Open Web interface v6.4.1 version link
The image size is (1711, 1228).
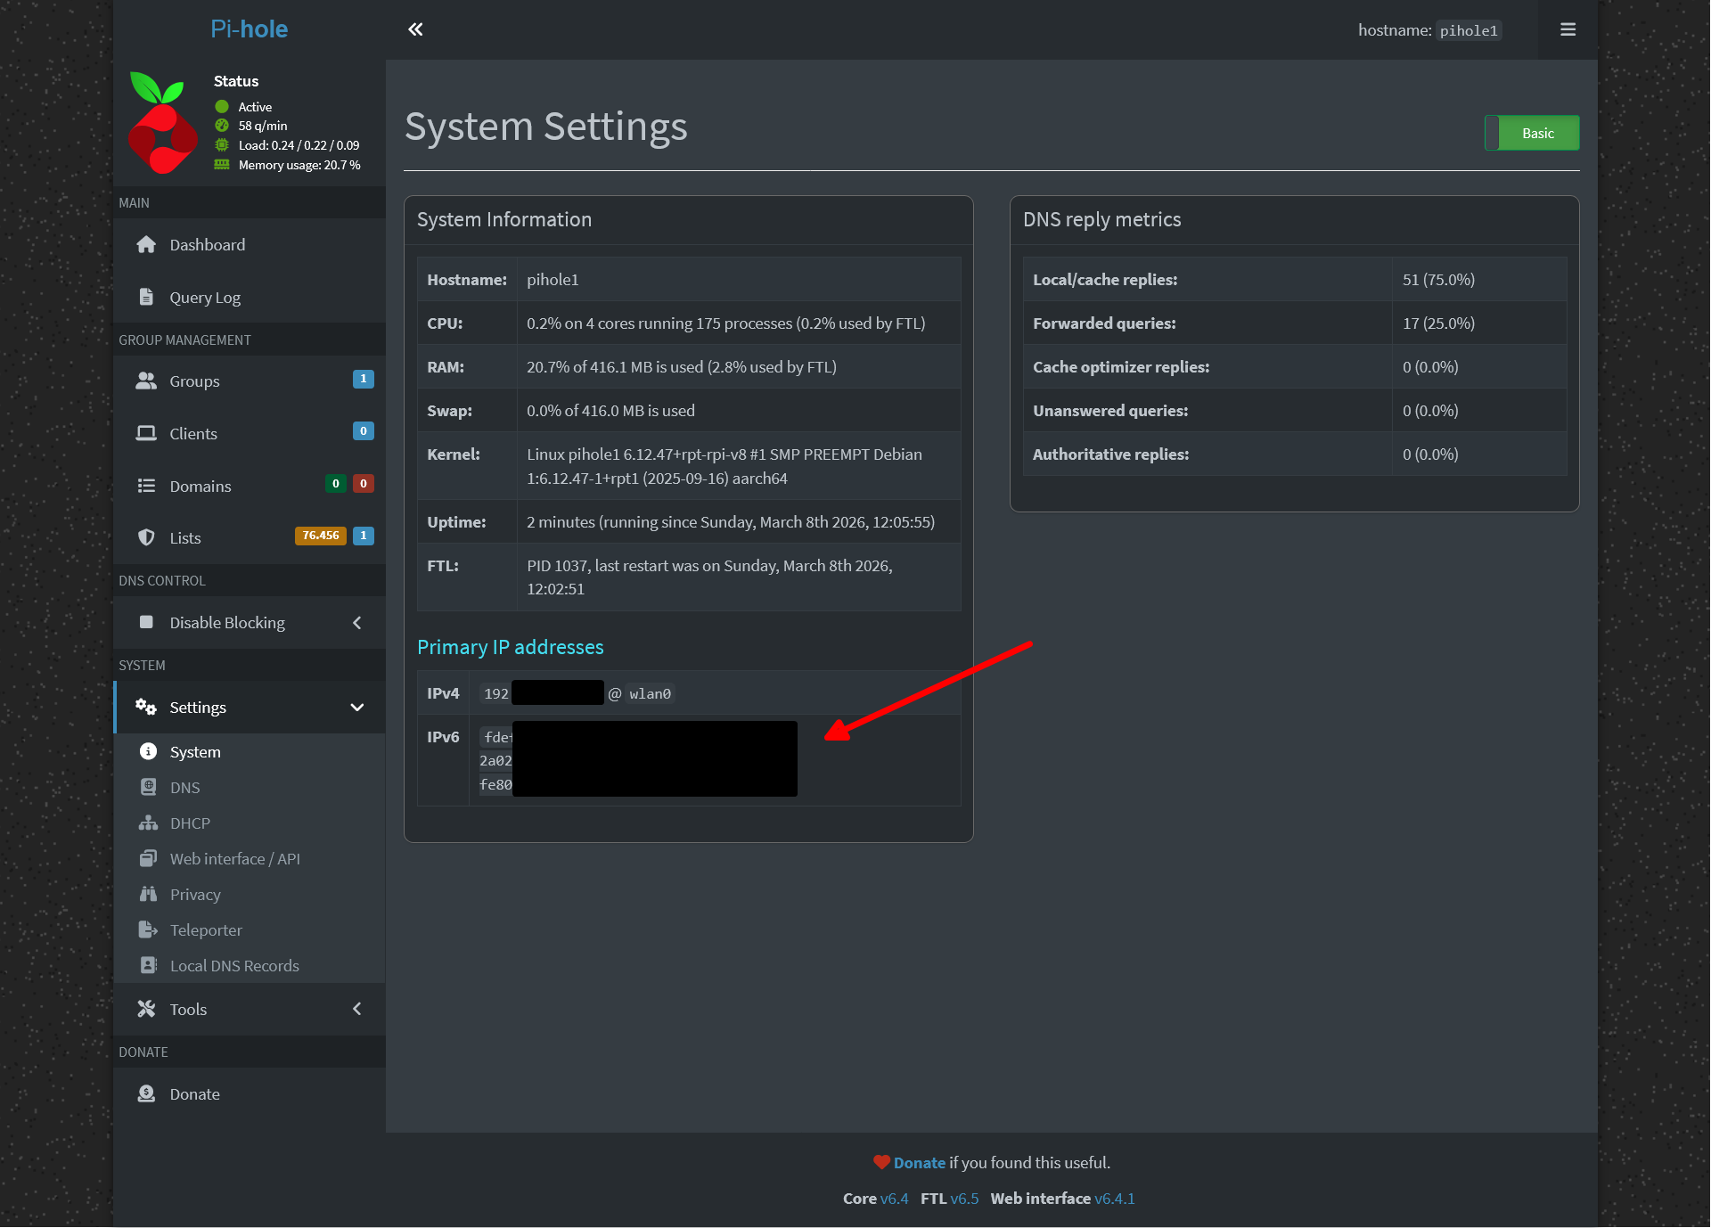point(1114,1199)
